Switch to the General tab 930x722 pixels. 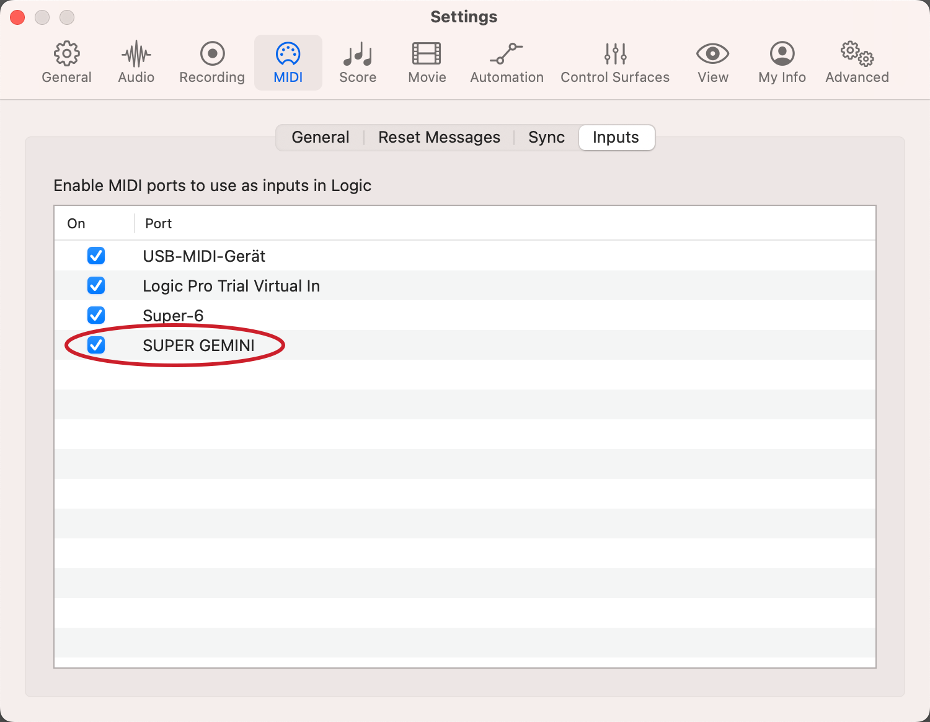[320, 137]
